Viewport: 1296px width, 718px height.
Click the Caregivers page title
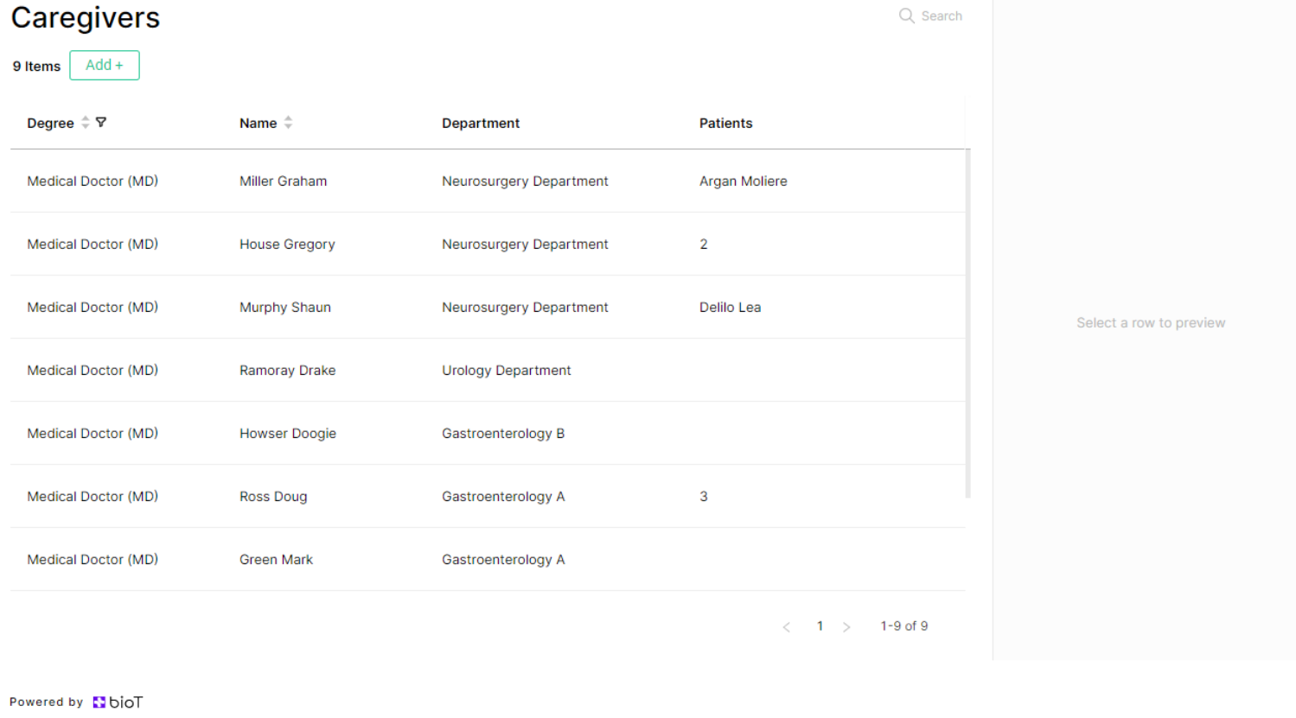coord(86,17)
